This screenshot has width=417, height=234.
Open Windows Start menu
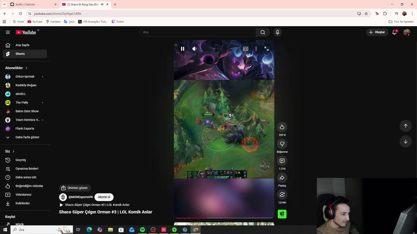click(5, 230)
